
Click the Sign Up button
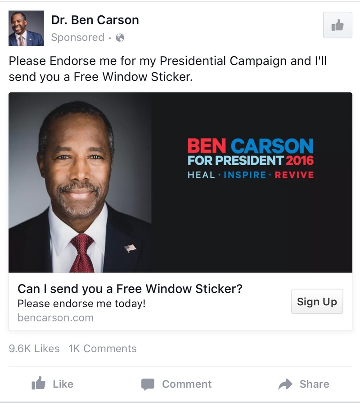(317, 301)
